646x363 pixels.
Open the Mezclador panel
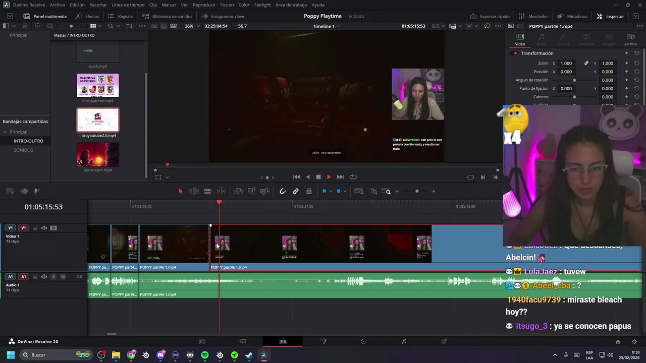point(533,16)
